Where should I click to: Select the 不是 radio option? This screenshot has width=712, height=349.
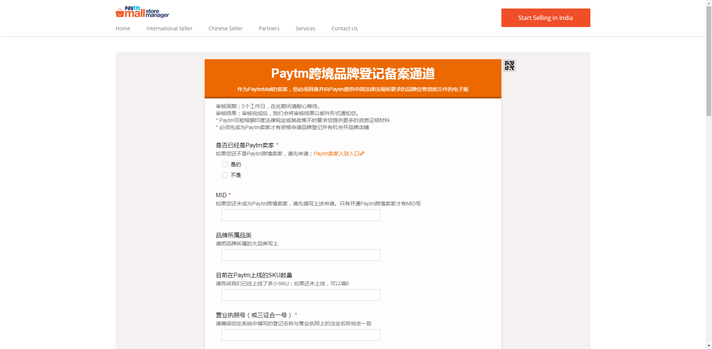coord(225,175)
